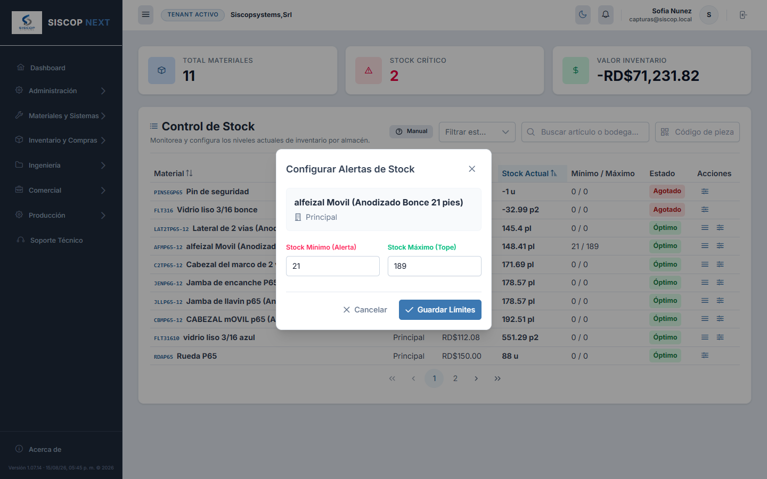
Task: Sort by the Material column header
Action: click(173, 174)
